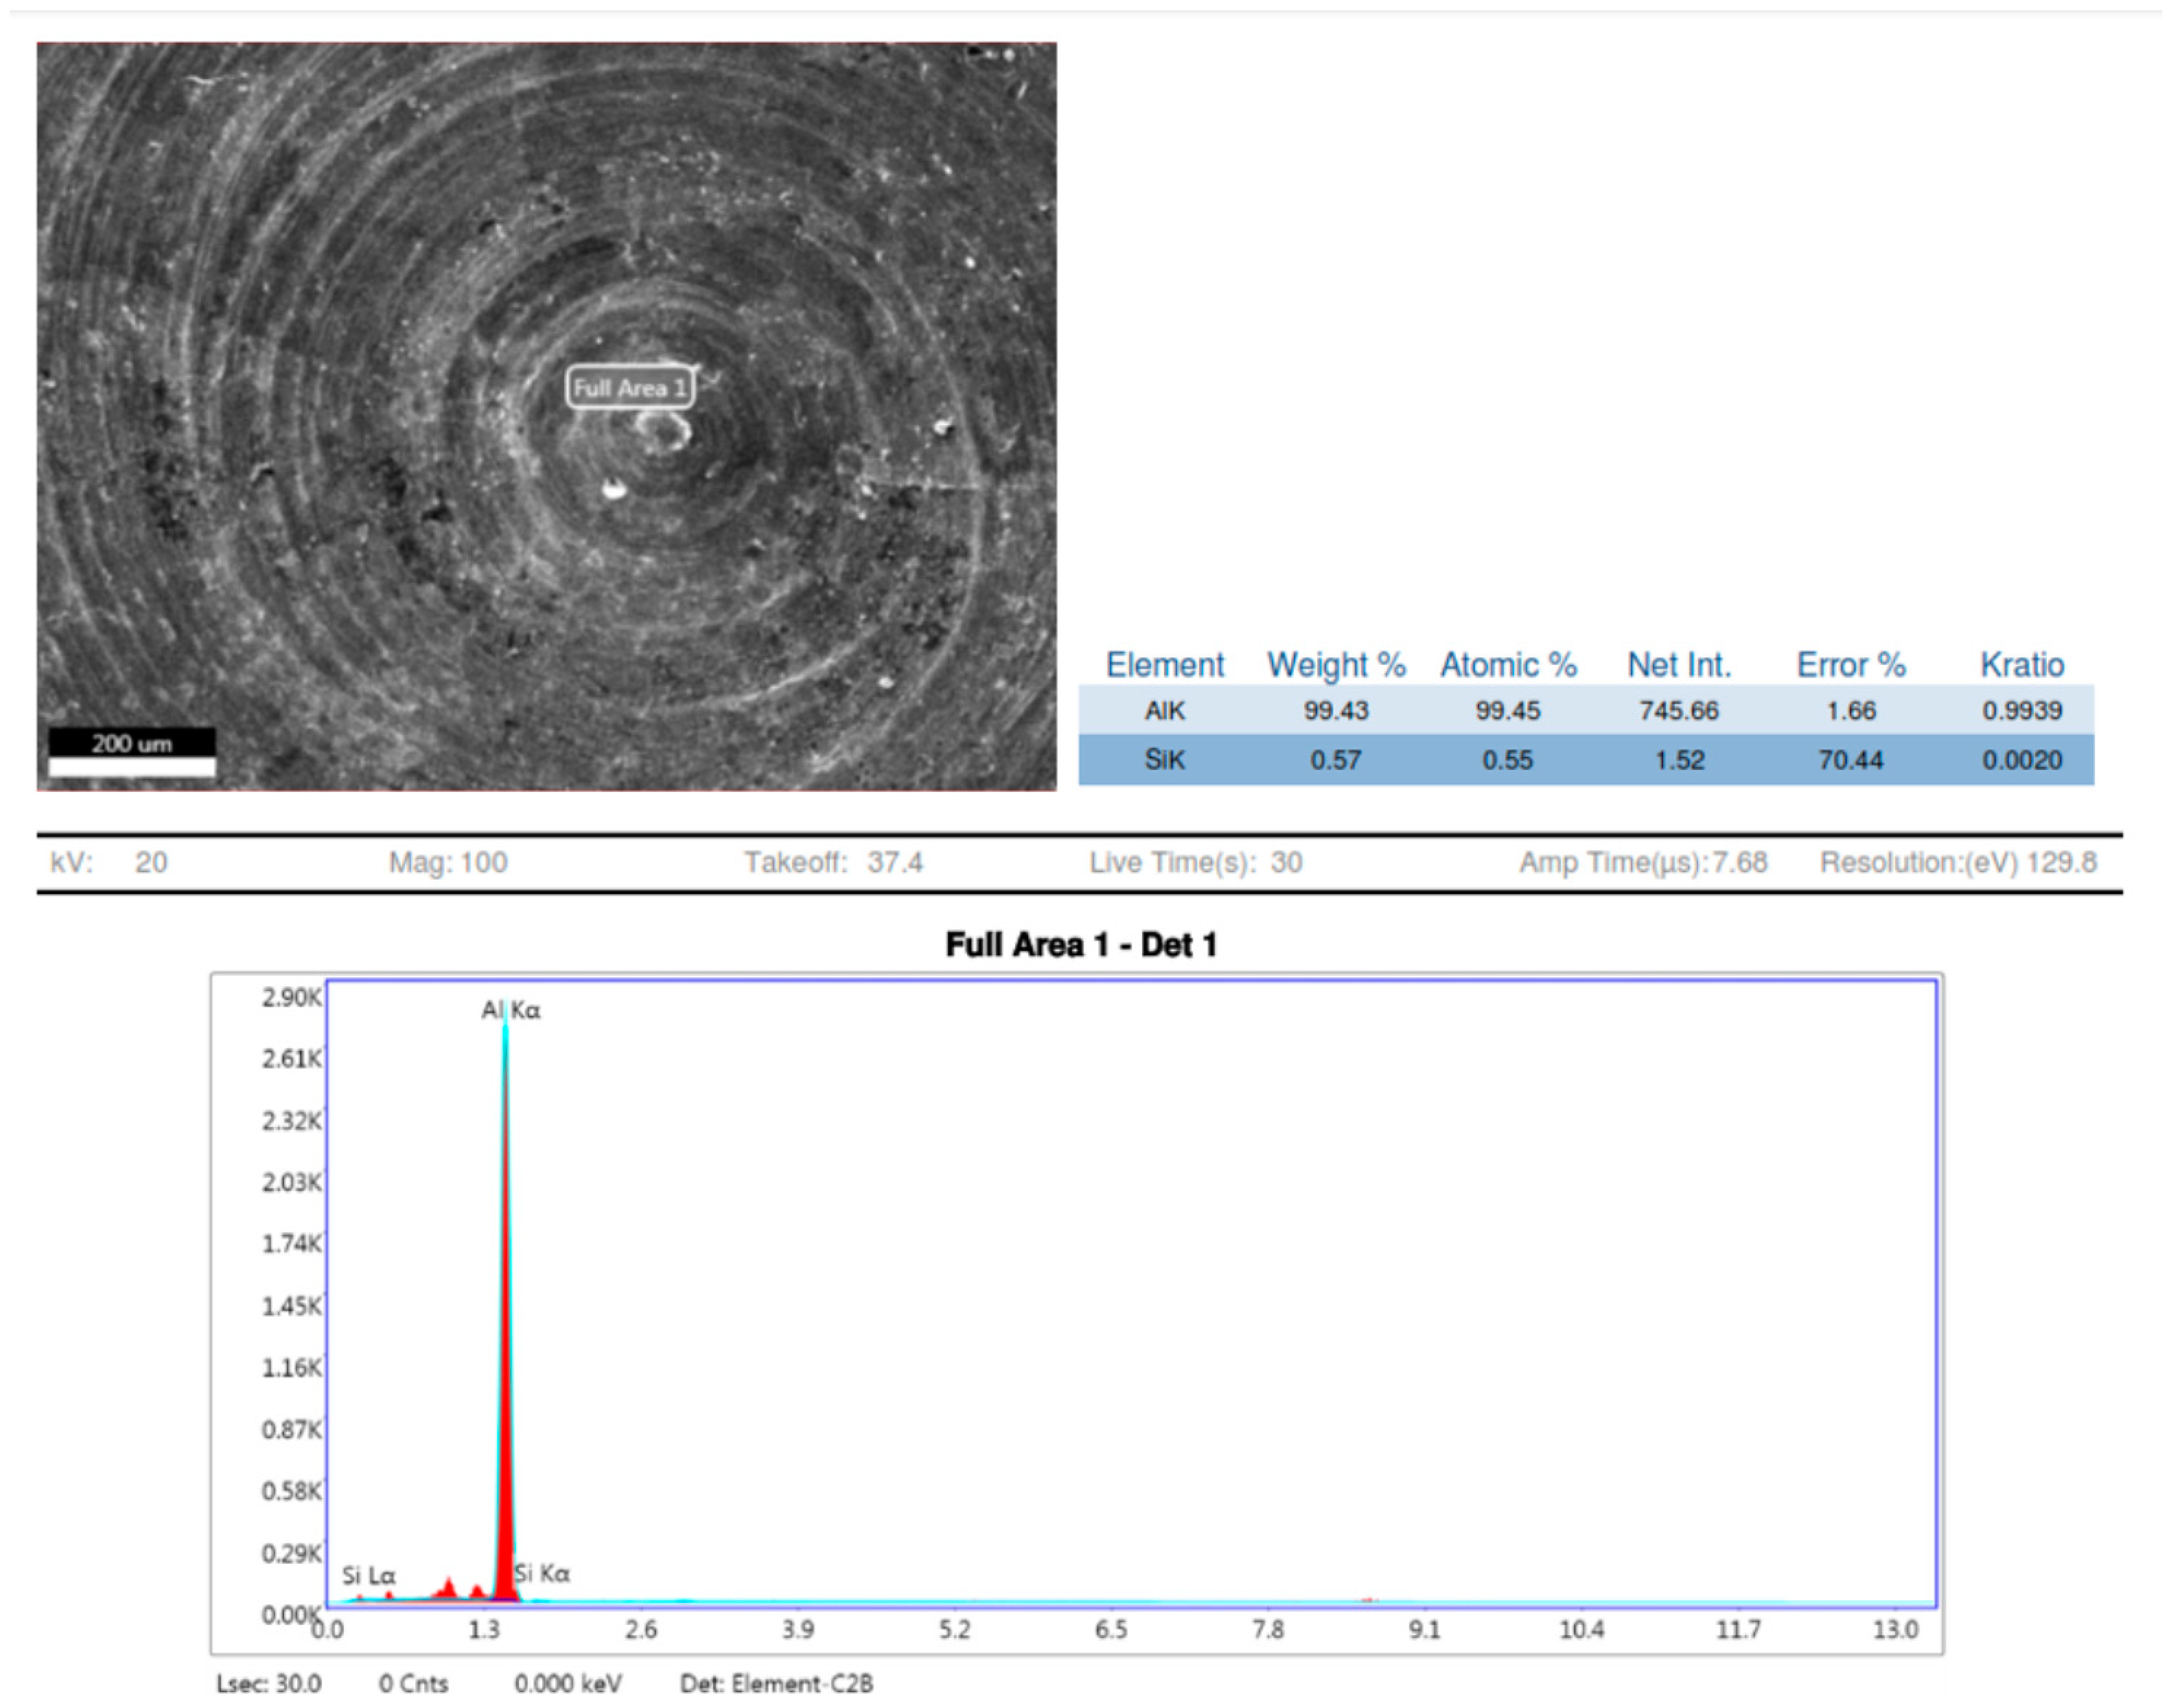Click the kV 20 value

(x=151, y=862)
